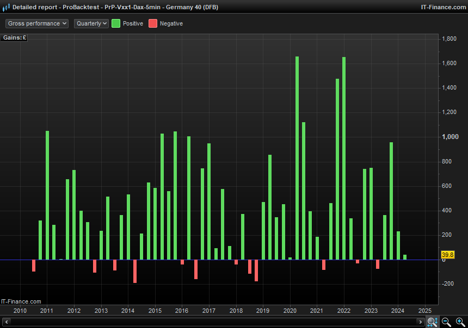Click the auto-fit zoom icon
This screenshot has width=468, height=328.
[x=432, y=322]
